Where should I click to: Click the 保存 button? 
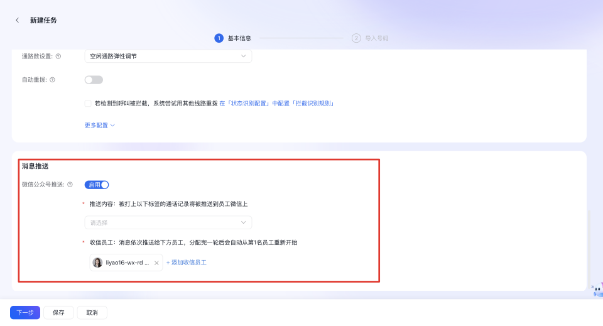58,313
